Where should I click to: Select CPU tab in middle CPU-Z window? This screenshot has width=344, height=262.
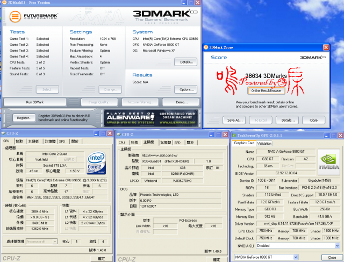click(x=122, y=143)
